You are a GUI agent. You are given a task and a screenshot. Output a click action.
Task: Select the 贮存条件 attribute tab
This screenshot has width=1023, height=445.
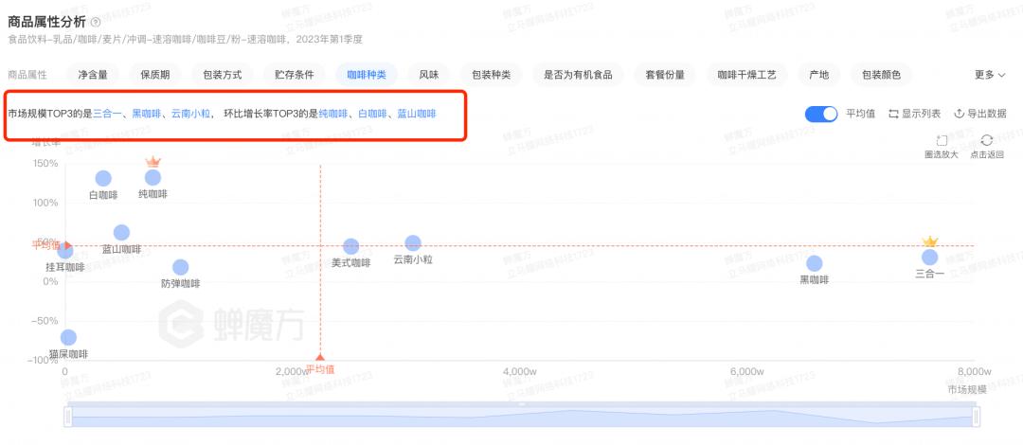[x=295, y=75]
